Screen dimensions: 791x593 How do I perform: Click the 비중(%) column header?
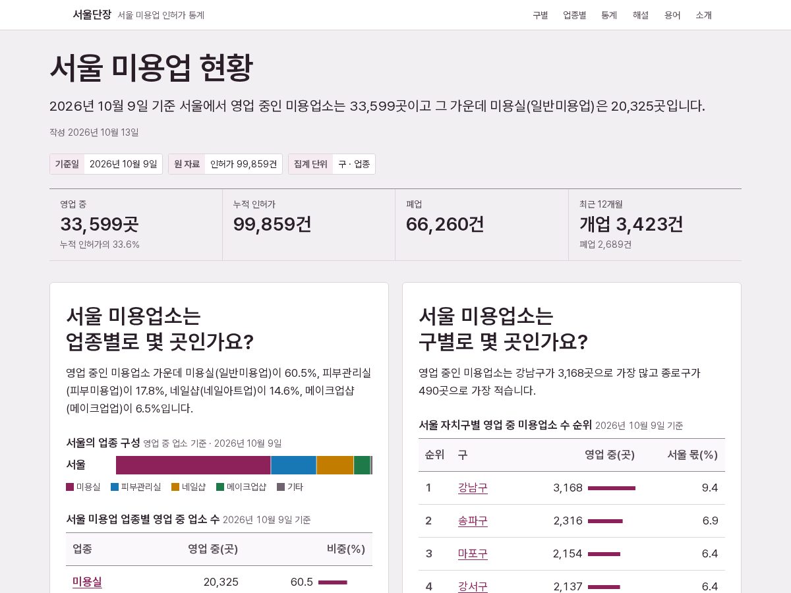[346, 549]
